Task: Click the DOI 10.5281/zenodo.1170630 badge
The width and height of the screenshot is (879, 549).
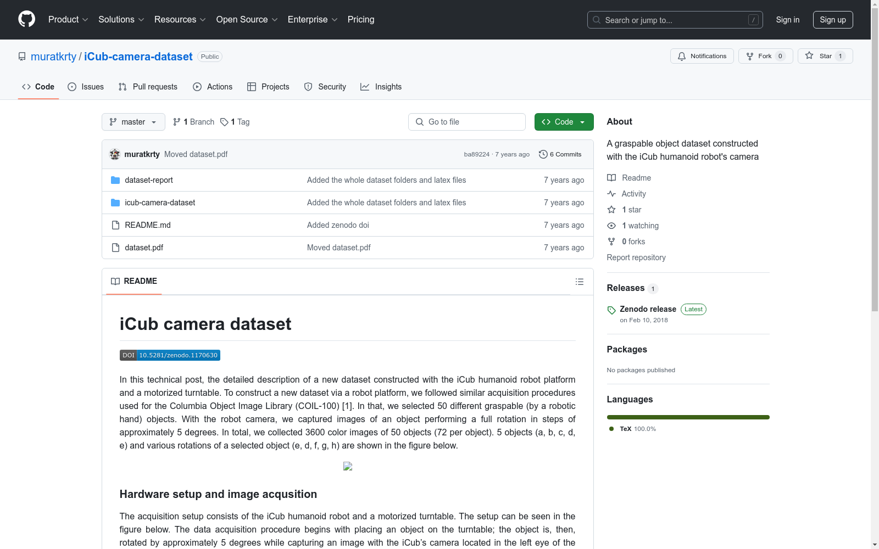Action: (170, 355)
